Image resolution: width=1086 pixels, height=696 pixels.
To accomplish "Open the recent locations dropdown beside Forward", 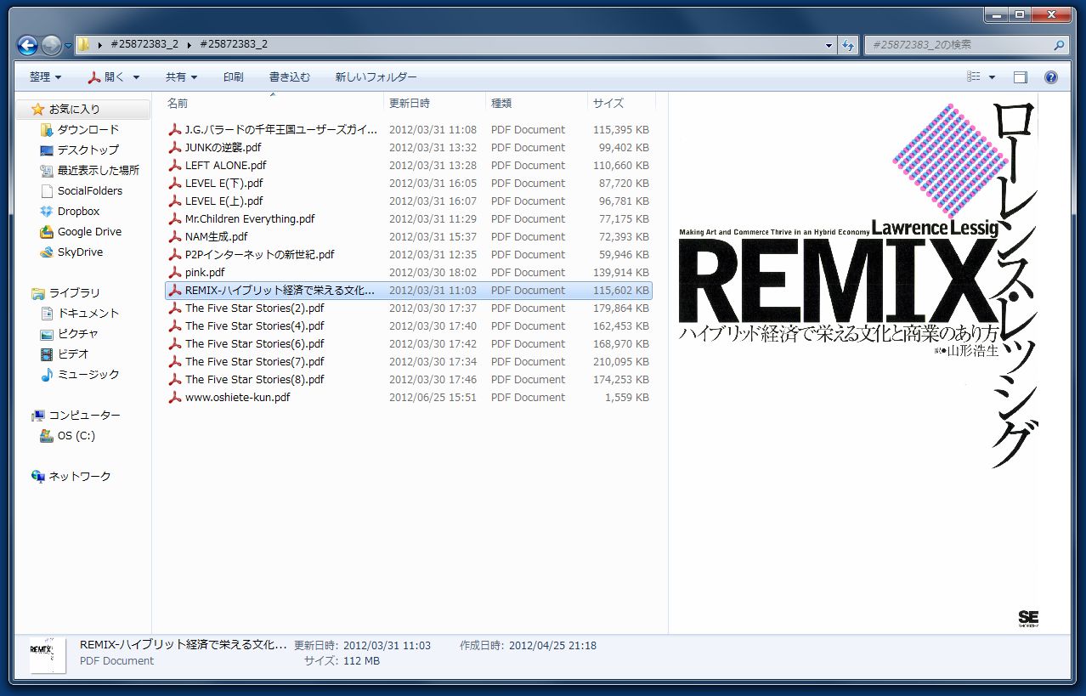I will tap(67, 46).
